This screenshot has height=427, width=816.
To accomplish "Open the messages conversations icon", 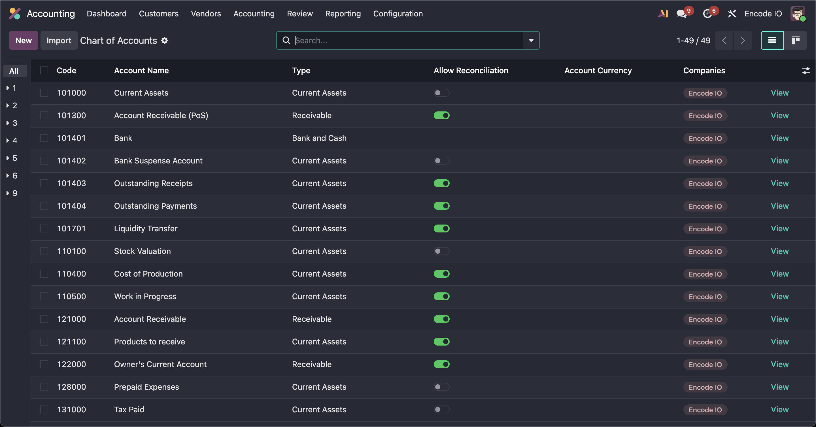I will (x=681, y=14).
